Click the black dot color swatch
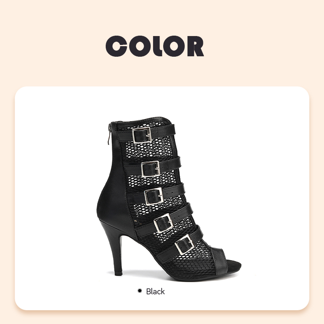Screen dimensions: 324x324 click(140, 291)
